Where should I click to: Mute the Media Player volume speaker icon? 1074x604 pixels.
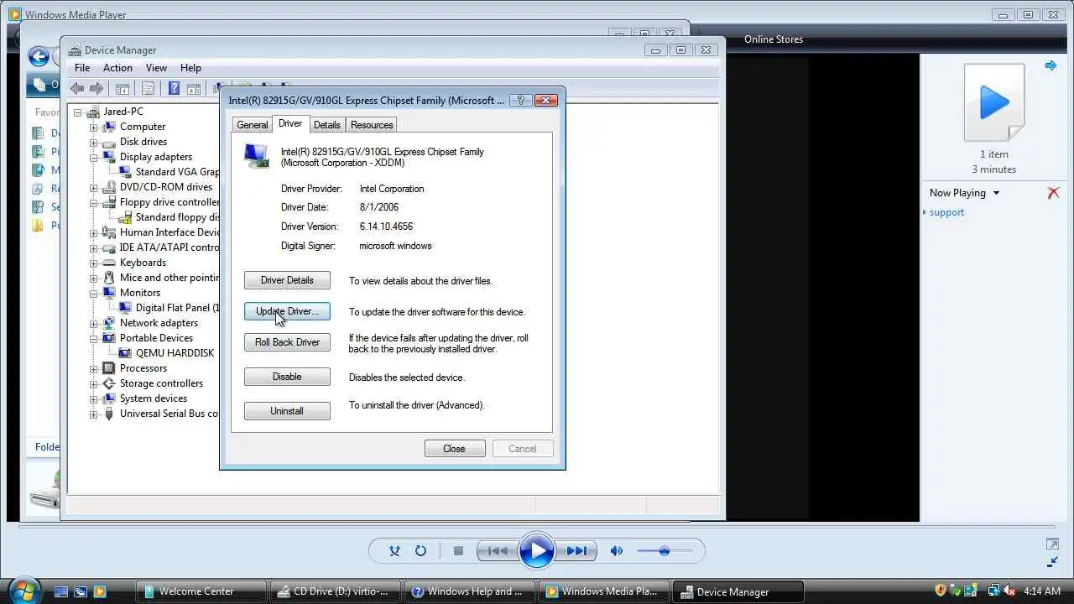click(x=617, y=551)
